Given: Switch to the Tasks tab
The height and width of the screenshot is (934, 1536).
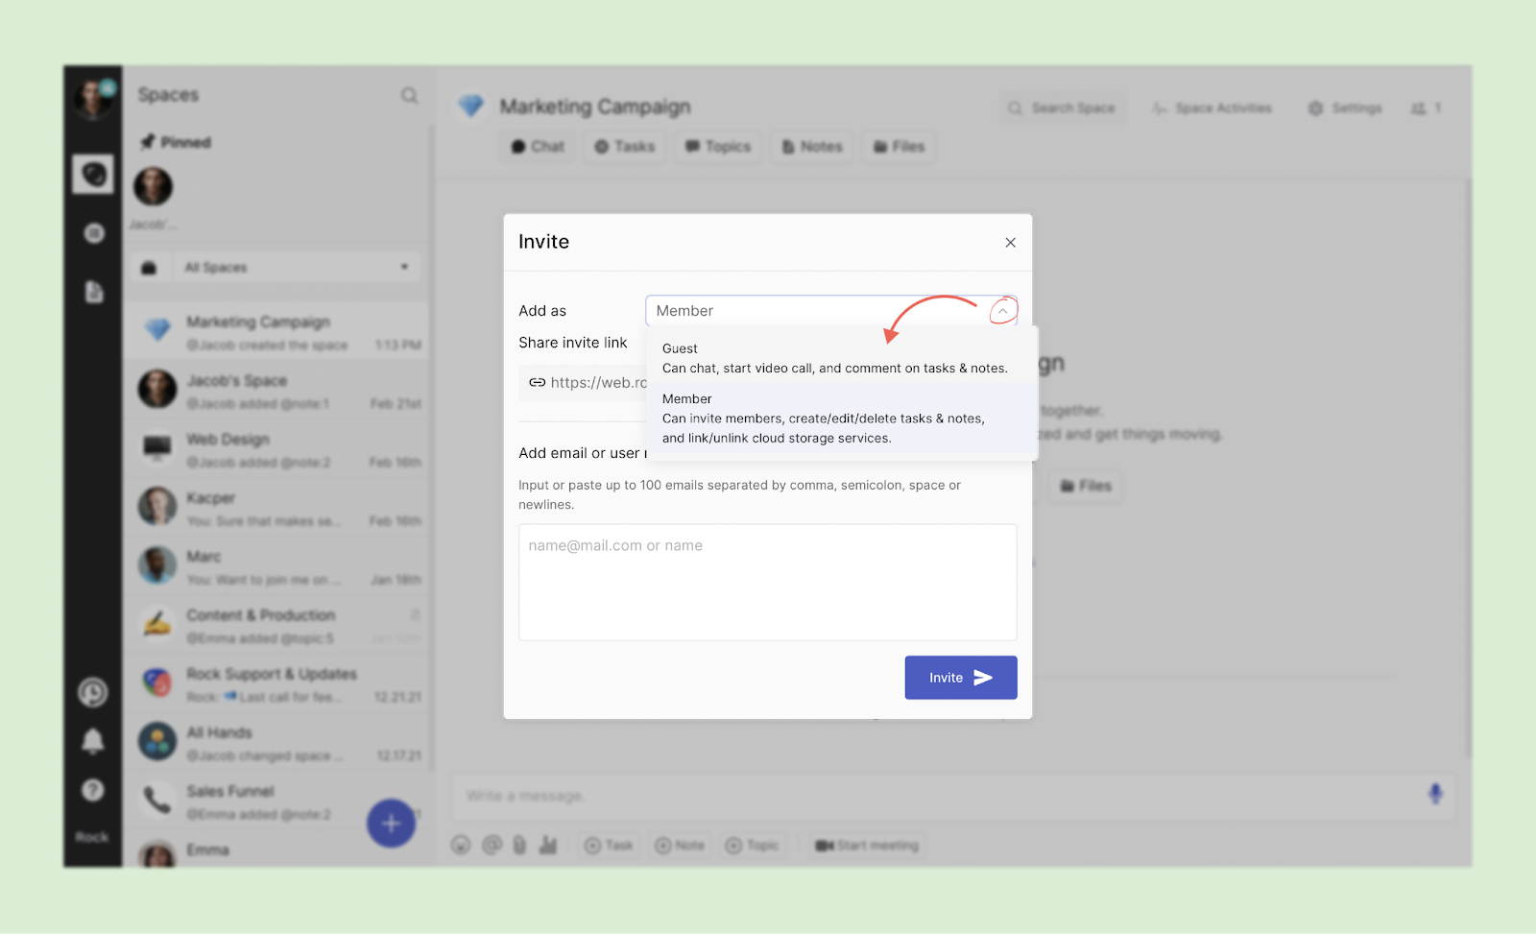Looking at the screenshot, I should [x=624, y=147].
